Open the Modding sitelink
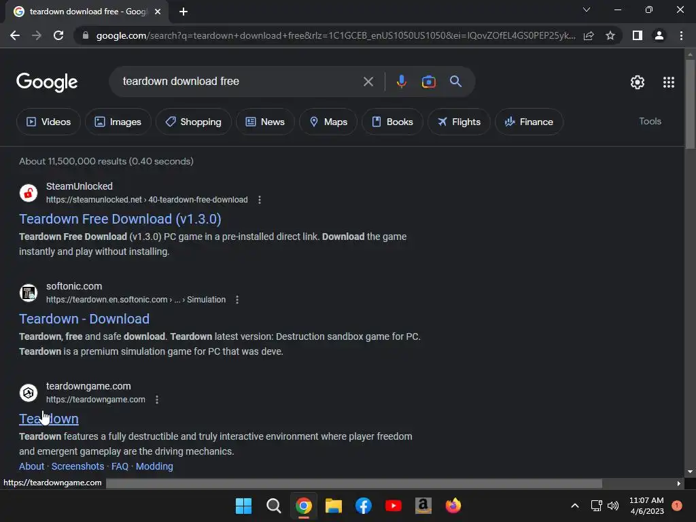 coord(154,466)
